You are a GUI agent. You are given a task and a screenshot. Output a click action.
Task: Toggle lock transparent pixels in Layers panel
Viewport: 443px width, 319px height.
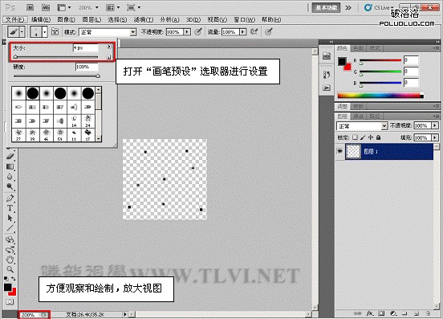click(x=355, y=137)
